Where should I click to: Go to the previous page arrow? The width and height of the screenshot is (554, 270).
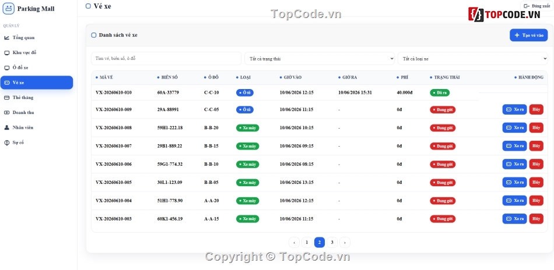(294, 243)
